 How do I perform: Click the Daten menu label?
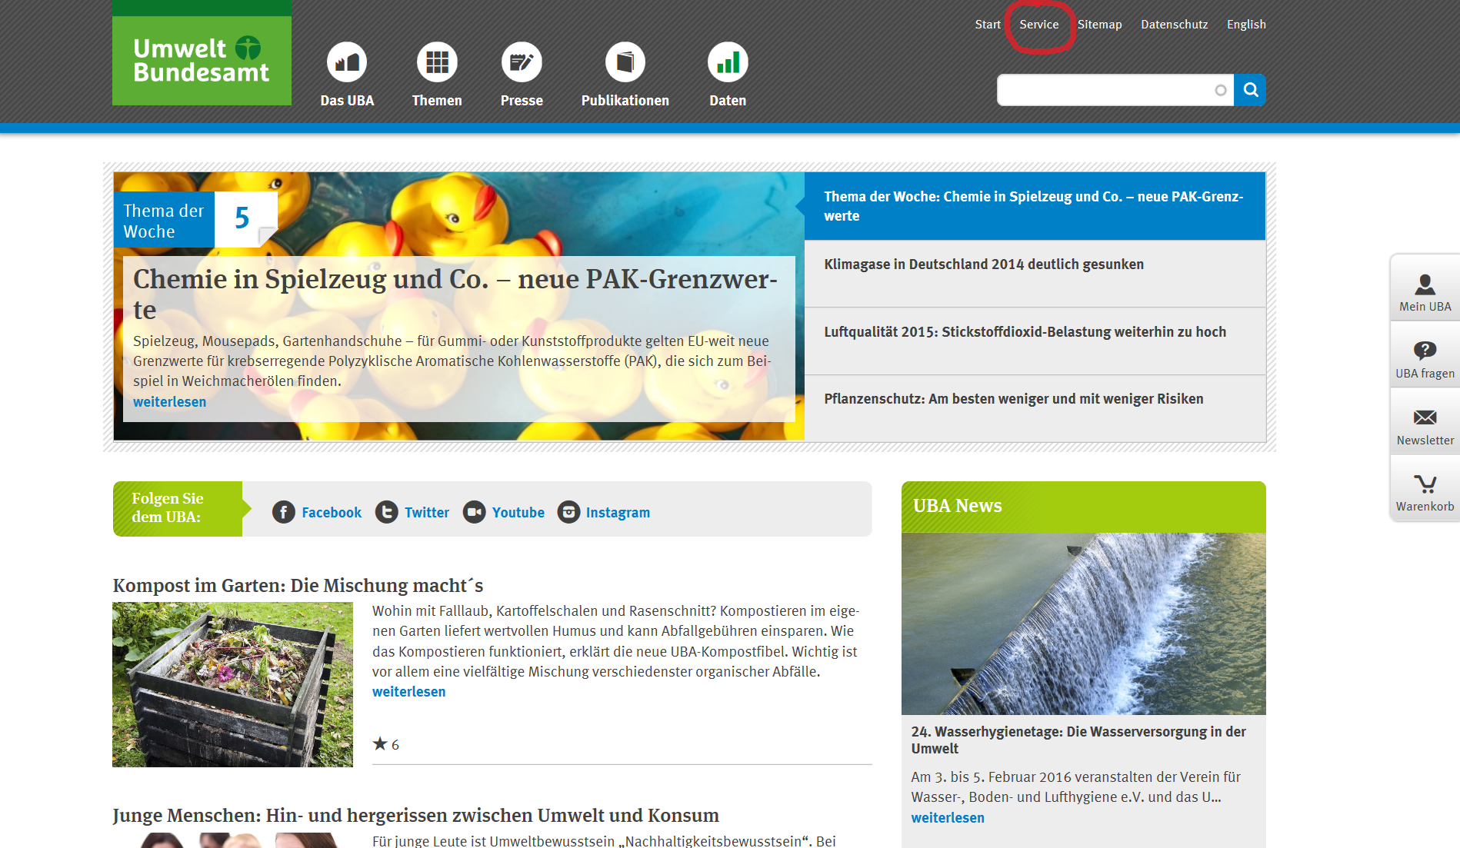(x=728, y=101)
